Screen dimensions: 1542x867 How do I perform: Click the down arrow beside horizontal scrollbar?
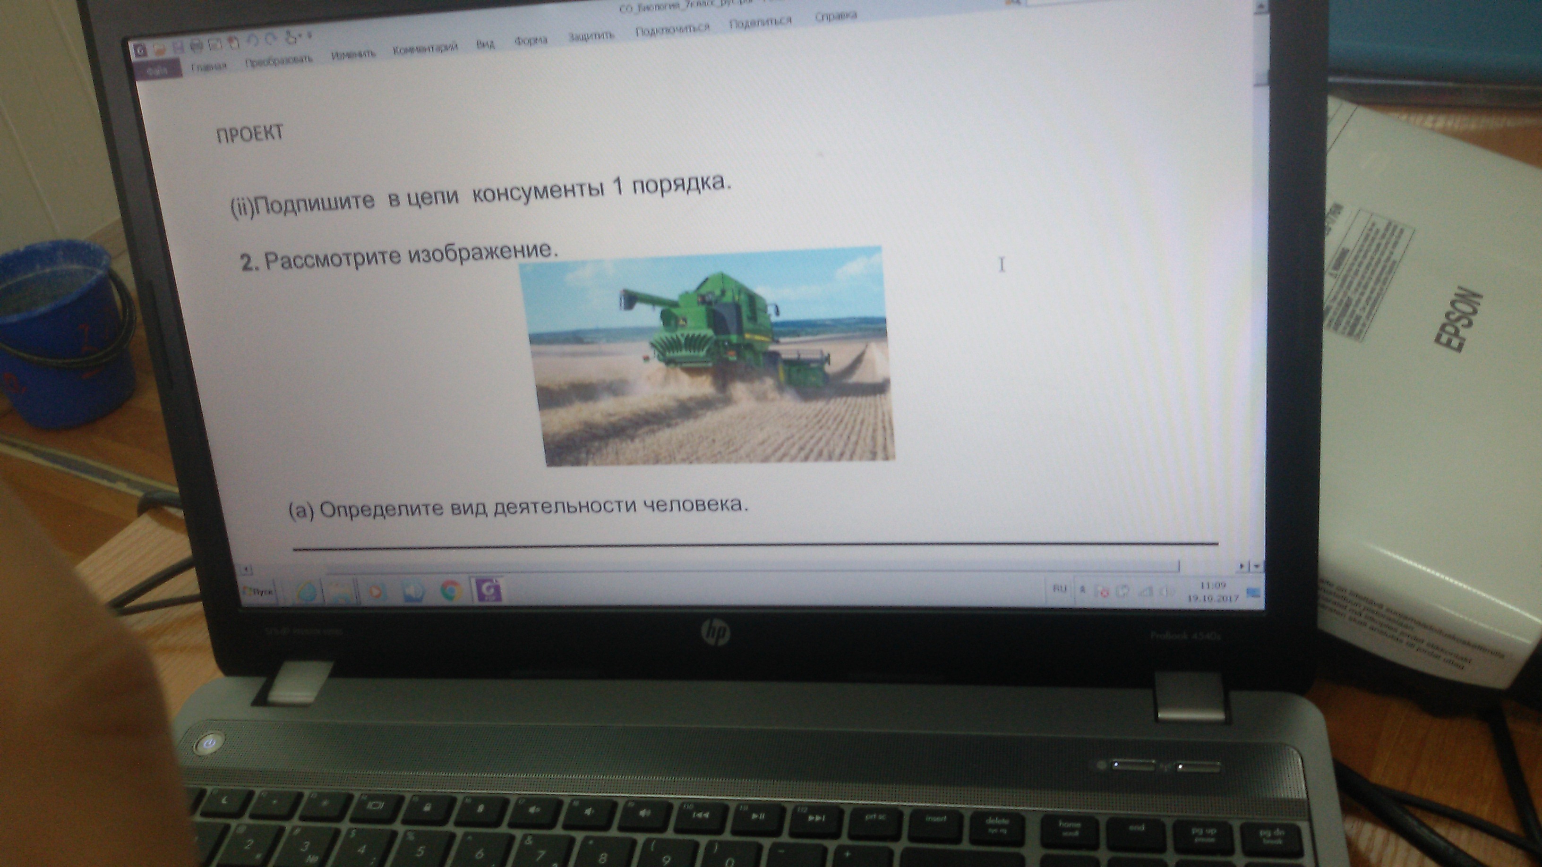click(1257, 565)
